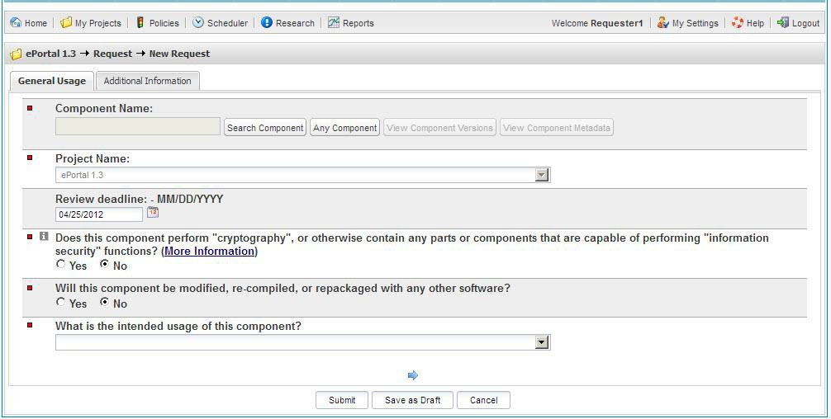Open My Projects folder icon
This screenshot has height=419, width=831.
coord(66,23)
